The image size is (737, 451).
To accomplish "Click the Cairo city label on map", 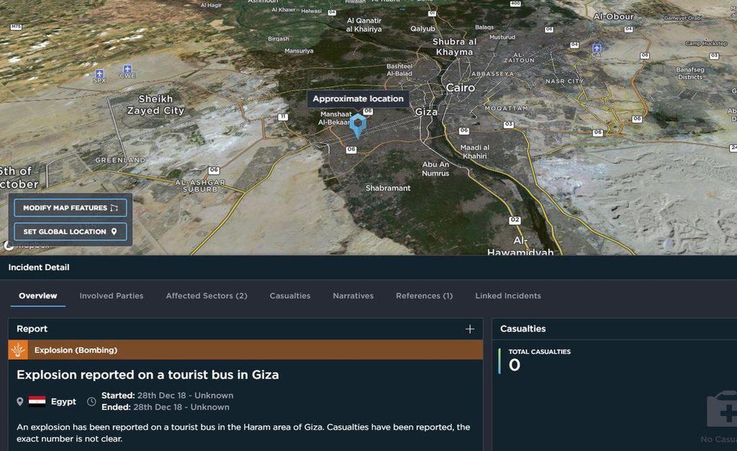I will click(461, 88).
